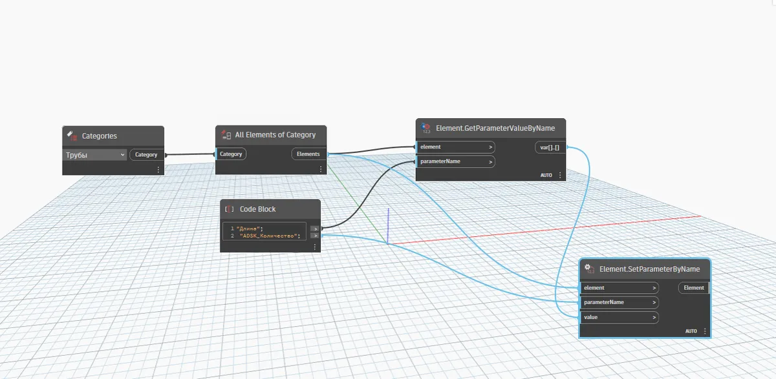This screenshot has width=776, height=379.
Task: Click the Elements output port
Action: [308, 154]
